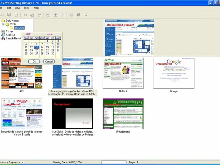The height and width of the screenshot is (165, 220).
Task: Click the 'dom' weekday header
Action: tap(26, 38)
